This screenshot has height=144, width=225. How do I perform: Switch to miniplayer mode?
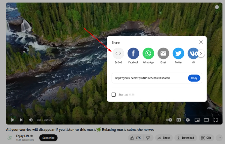pos(197,120)
